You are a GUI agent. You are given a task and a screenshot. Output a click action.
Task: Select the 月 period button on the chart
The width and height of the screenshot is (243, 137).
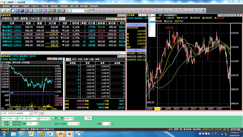(x=144, y=15)
